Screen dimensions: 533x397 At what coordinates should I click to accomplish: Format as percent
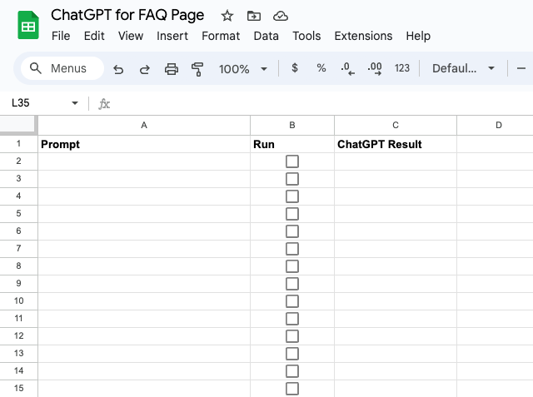click(x=321, y=68)
